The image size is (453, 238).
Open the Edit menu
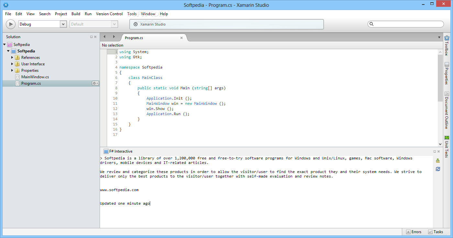[x=19, y=14]
